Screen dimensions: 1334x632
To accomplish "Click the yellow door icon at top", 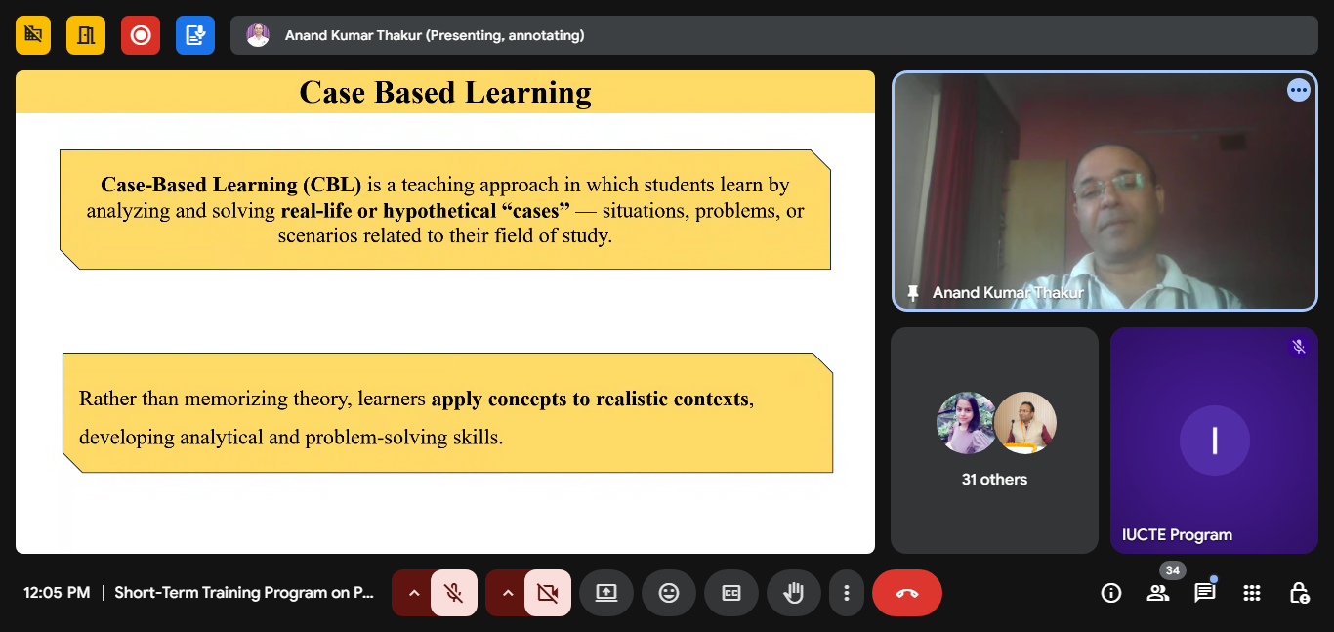I will click(x=86, y=35).
